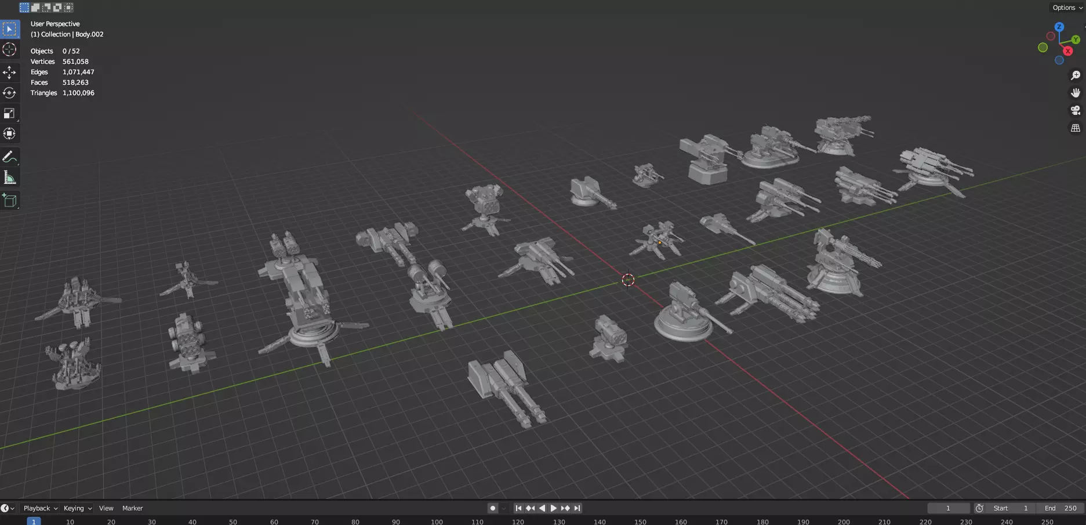
Task: Open the timeline View menu
Action: [x=106, y=508]
